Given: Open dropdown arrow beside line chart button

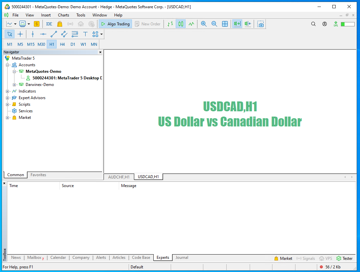Looking at the screenshot, I should 15,24.
